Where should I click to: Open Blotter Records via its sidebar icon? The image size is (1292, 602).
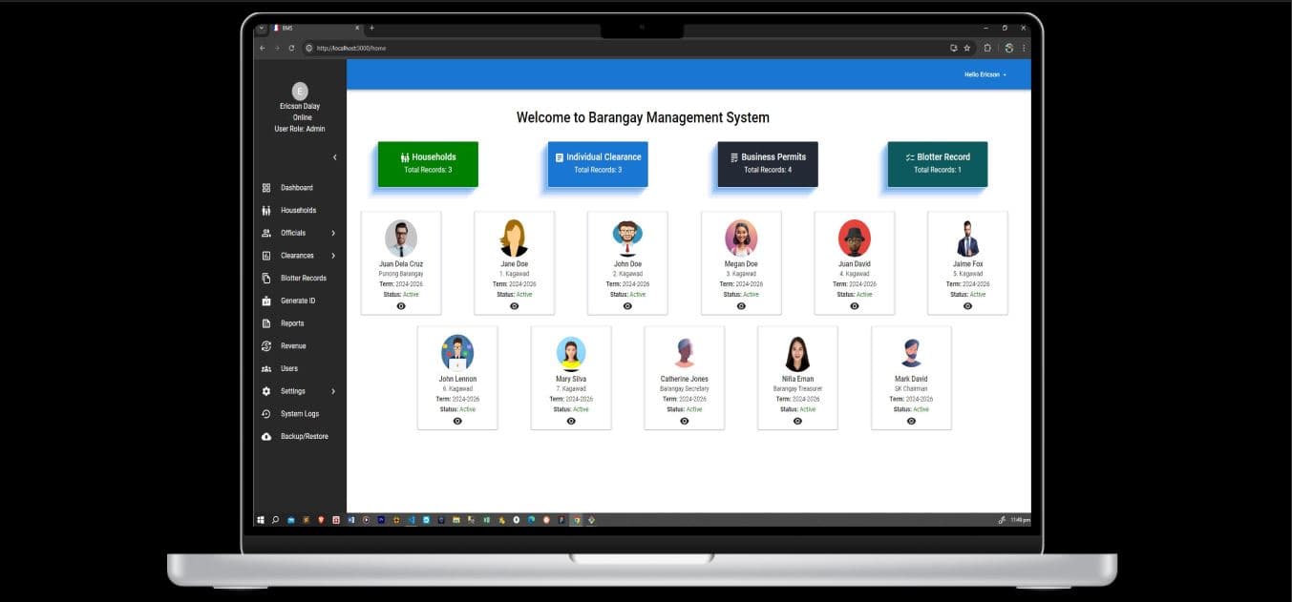point(266,278)
